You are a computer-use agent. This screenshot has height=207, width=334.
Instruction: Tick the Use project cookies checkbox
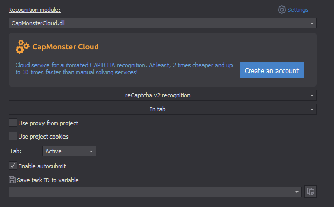pyautogui.click(x=13, y=136)
